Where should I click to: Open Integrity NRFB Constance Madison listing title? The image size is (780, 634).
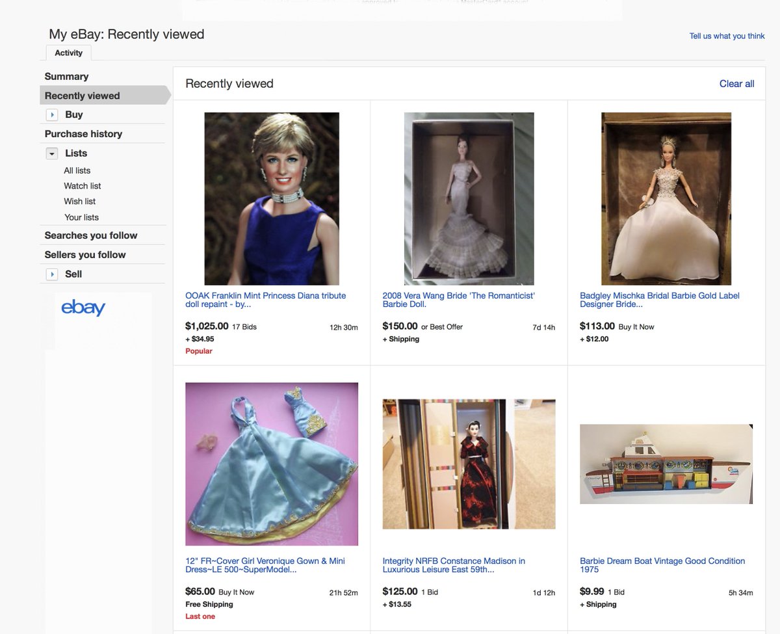point(454,566)
